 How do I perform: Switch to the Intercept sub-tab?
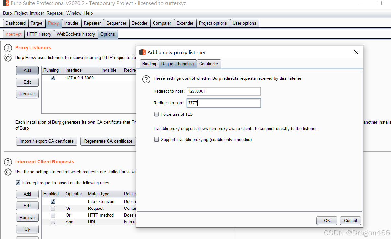click(14, 34)
